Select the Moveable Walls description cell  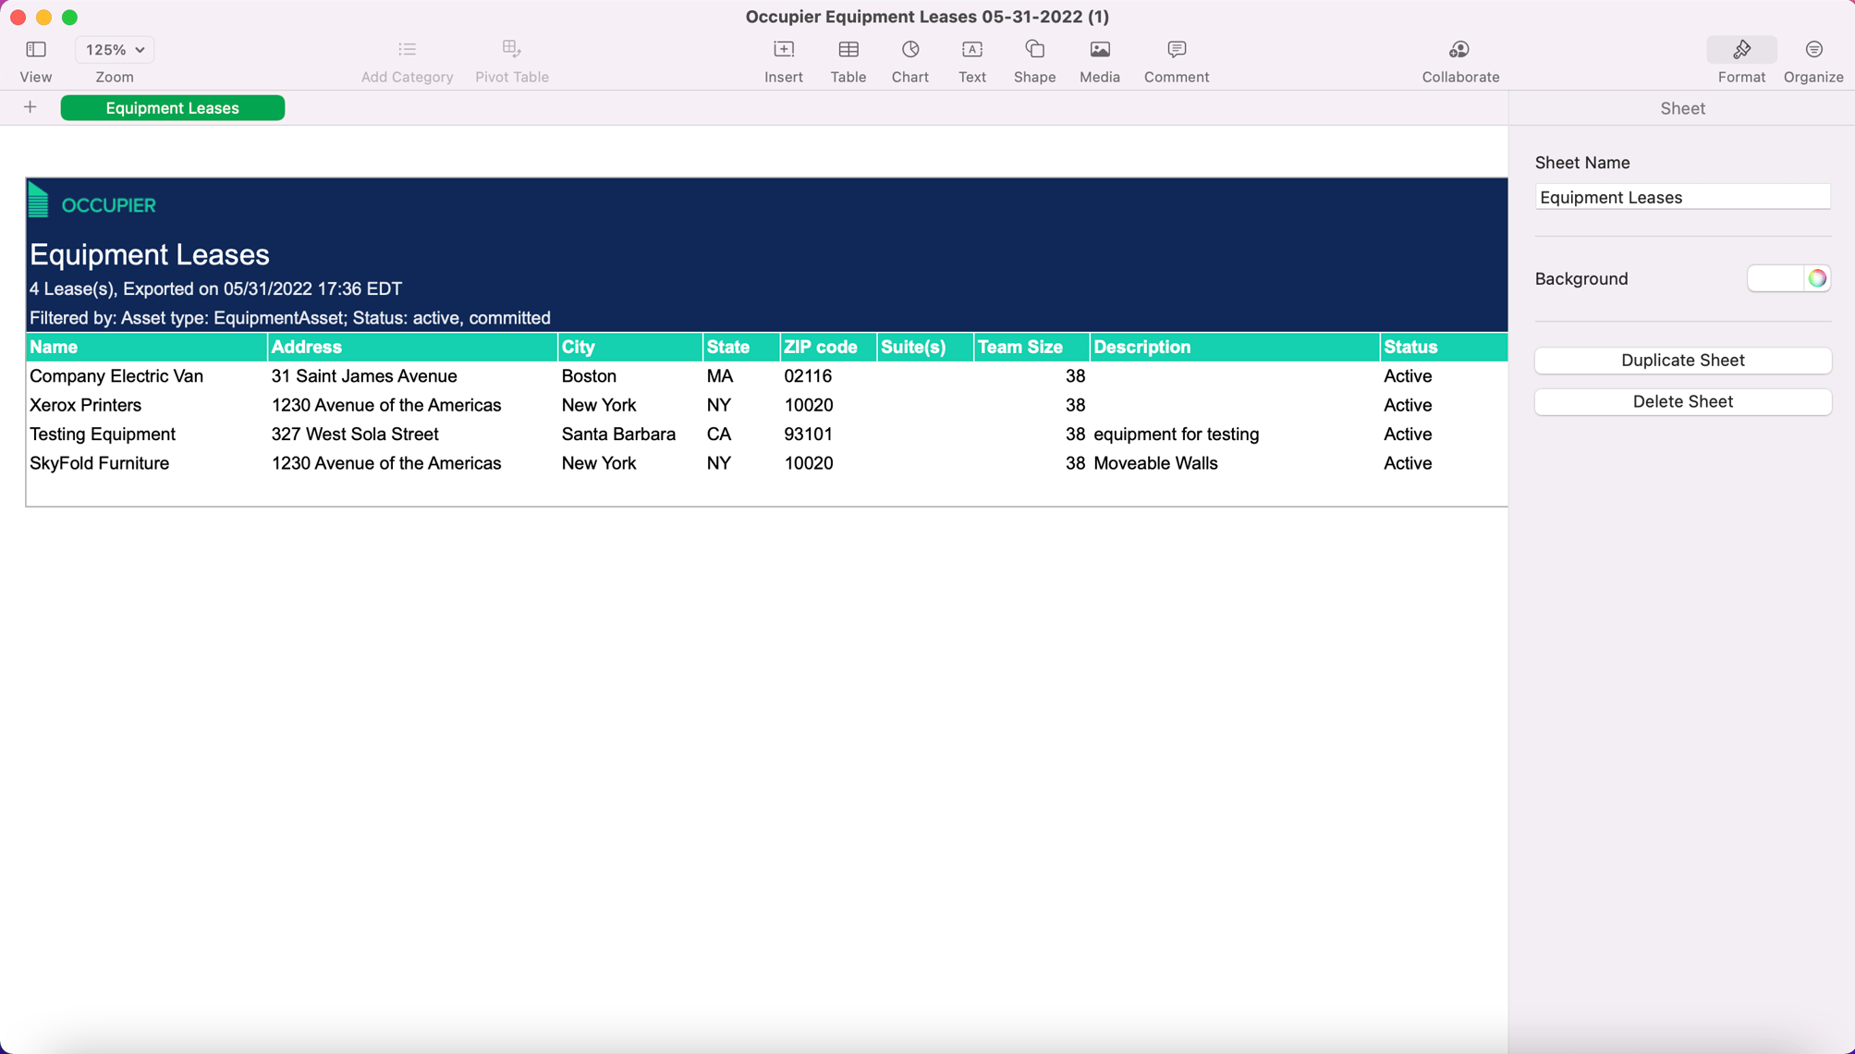click(1235, 463)
